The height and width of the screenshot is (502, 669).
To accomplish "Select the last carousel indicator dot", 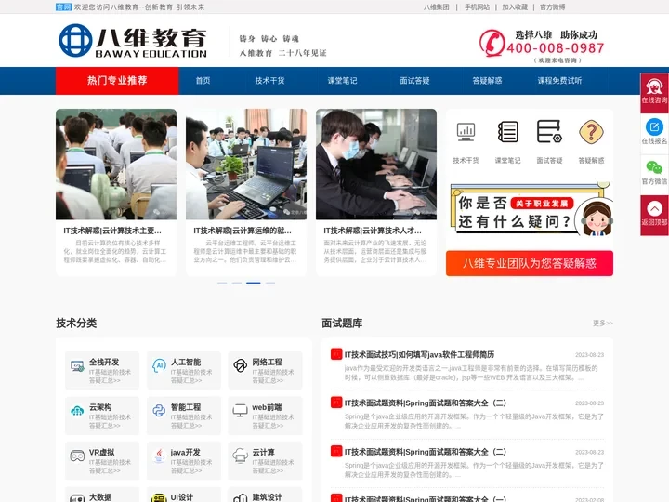I will [270, 283].
